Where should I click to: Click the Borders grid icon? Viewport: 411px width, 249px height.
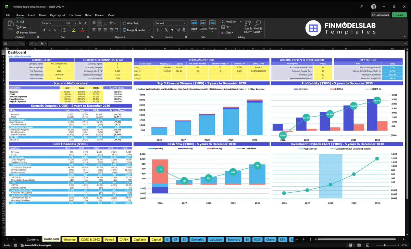point(64,30)
